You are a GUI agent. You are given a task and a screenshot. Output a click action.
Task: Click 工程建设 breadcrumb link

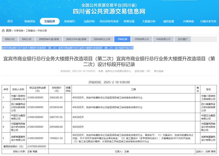[x=30, y=31]
